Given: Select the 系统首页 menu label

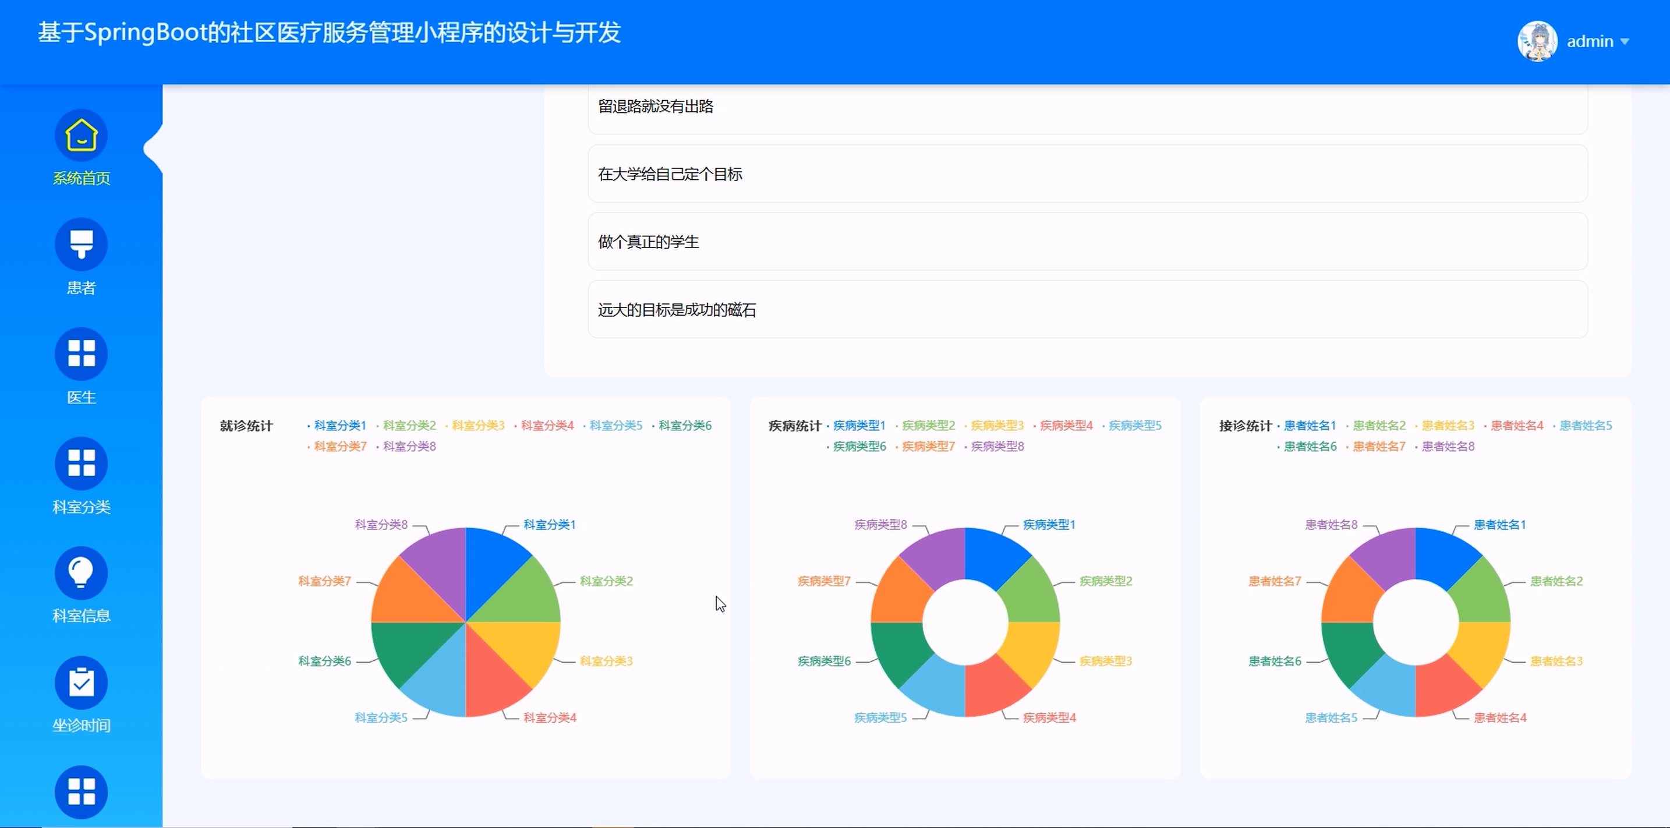Looking at the screenshot, I should pos(81,178).
